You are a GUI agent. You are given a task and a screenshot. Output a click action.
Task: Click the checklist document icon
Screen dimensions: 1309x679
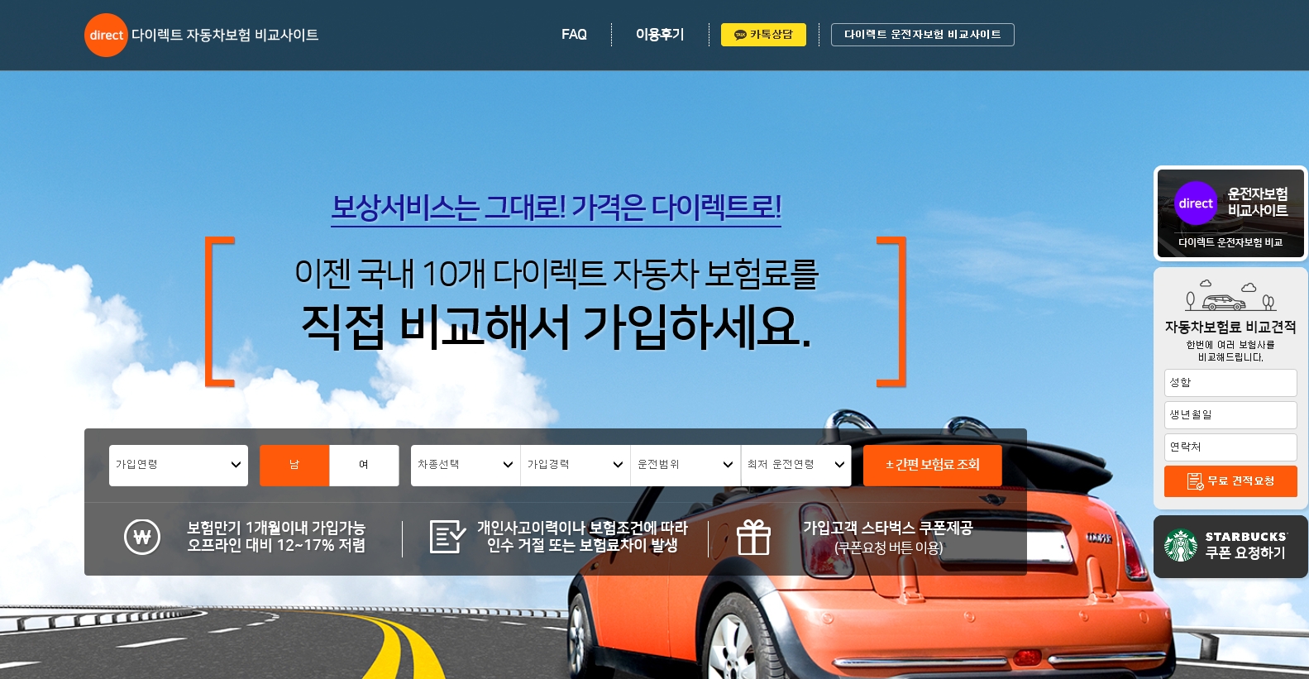click(x=447, y=537)
